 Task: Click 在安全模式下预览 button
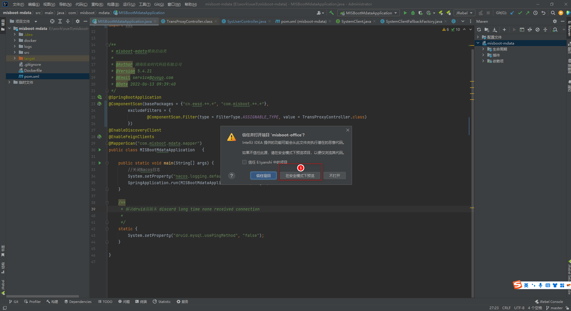(300, 176)
